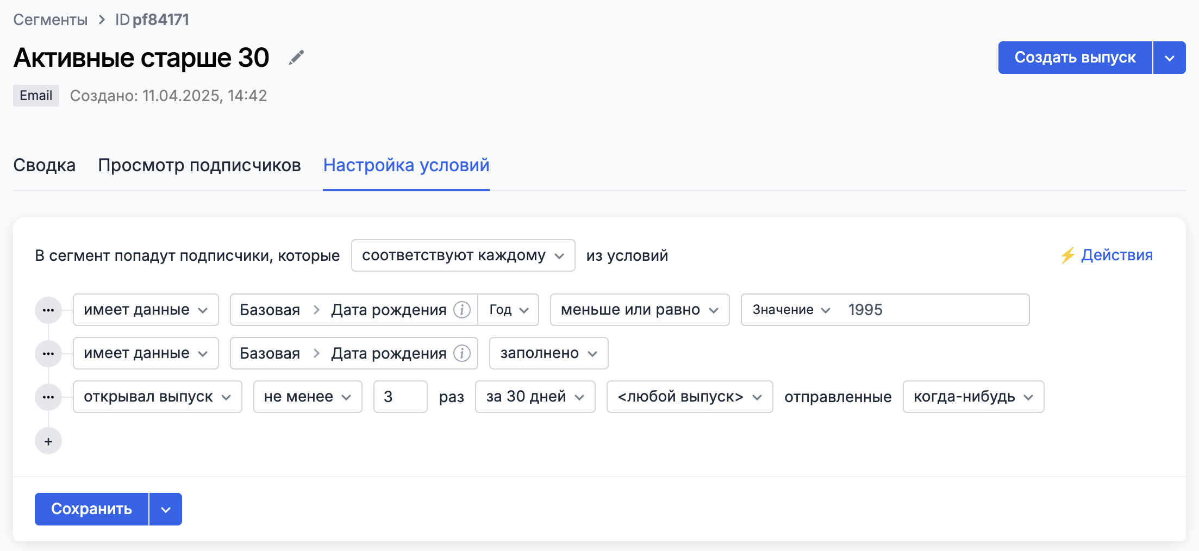Open the когда-нибудь dropdown
This screenshot has height=551, width=1199.
(x=972, y=397)
